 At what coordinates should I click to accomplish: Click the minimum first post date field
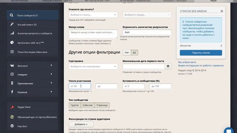tap(144, 66)
